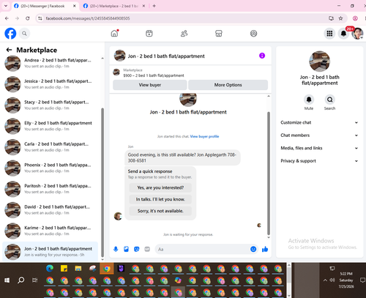Expand the Customize chat section
This screenshot has height=298, width=366.
click(319, 122)
